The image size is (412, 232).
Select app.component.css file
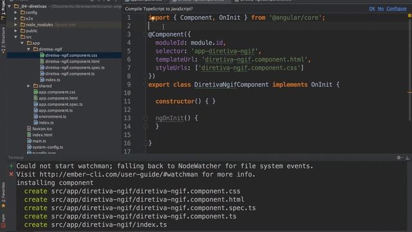57,92
